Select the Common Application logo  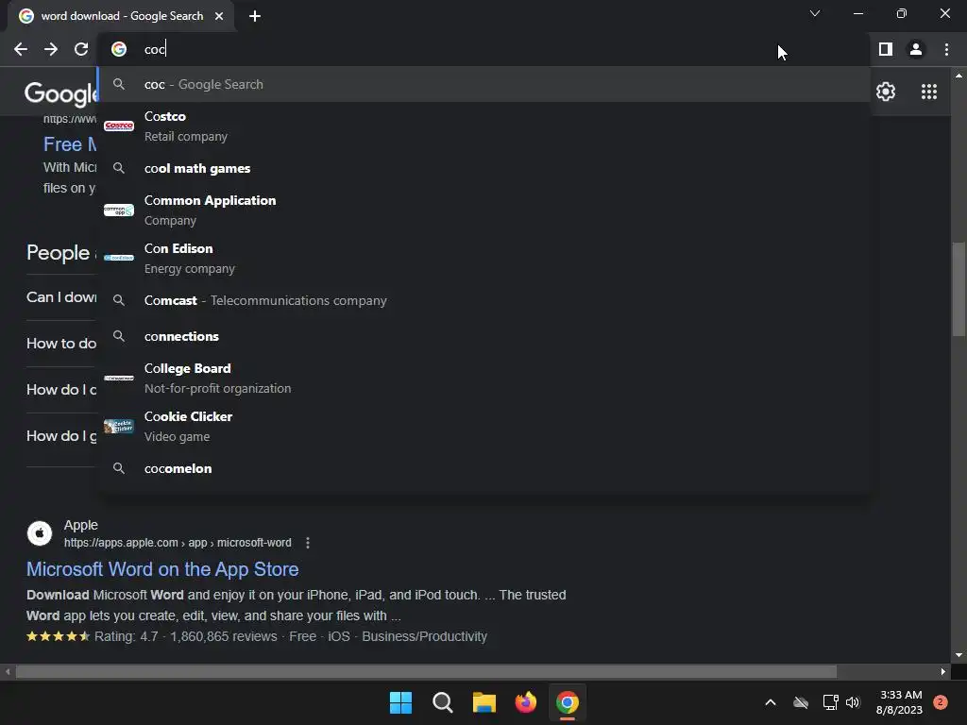tap(119, 211)
